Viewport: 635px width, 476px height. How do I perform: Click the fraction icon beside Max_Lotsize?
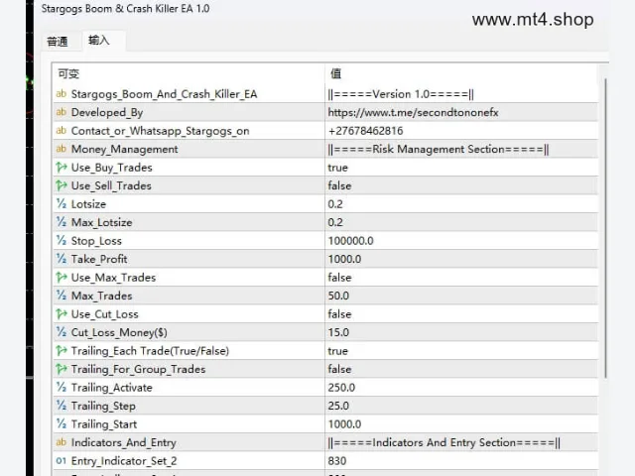[62, 222]
